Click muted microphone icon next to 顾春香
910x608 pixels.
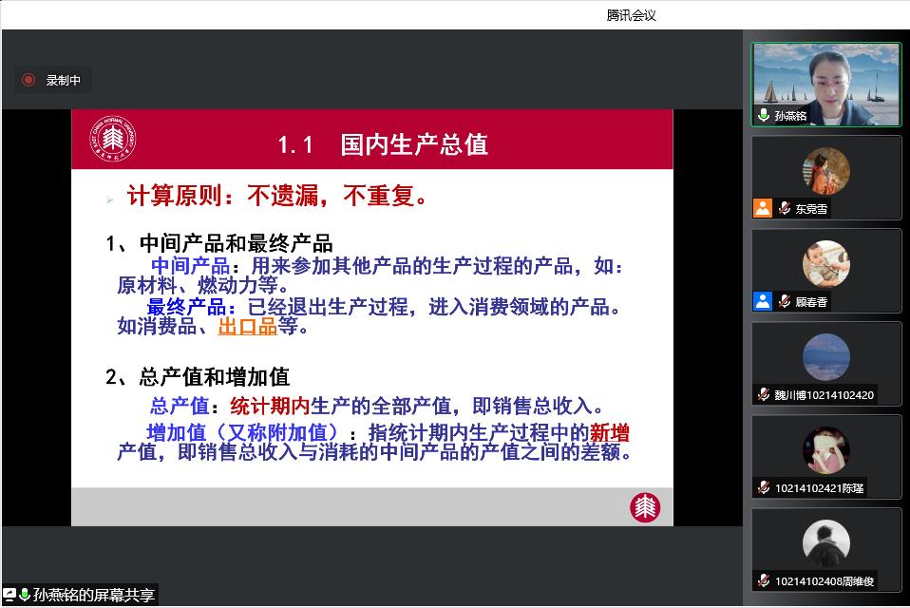[x=785, y=302]
